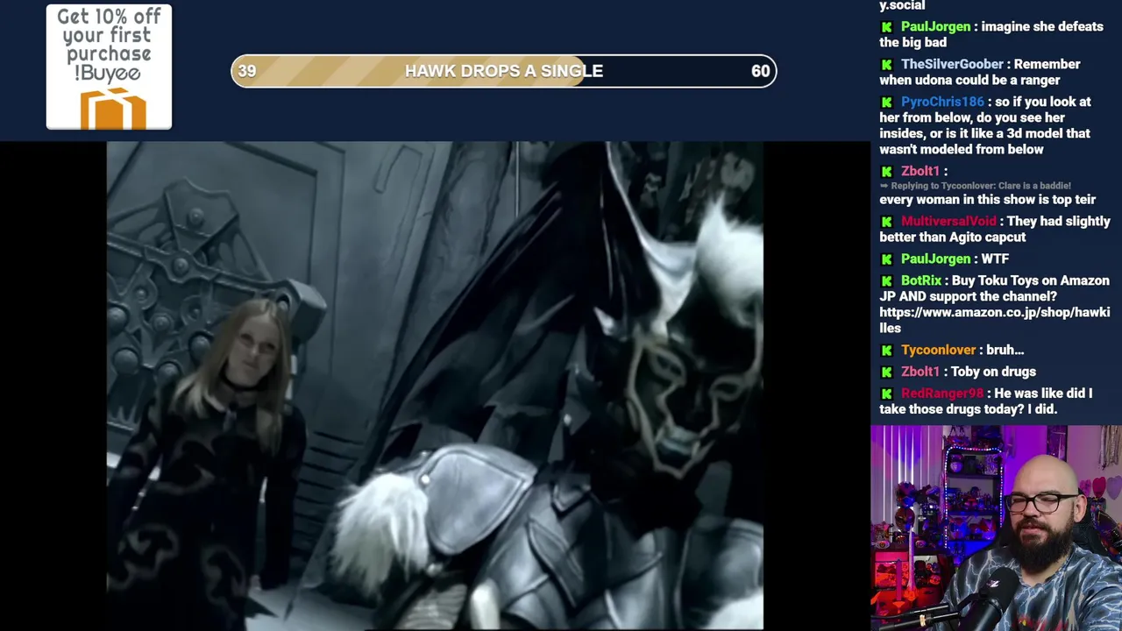This screenshot has width=1122, height=631.
Task: Click the Kick badge next to Tycoonlover
Action: click(887, 351)
